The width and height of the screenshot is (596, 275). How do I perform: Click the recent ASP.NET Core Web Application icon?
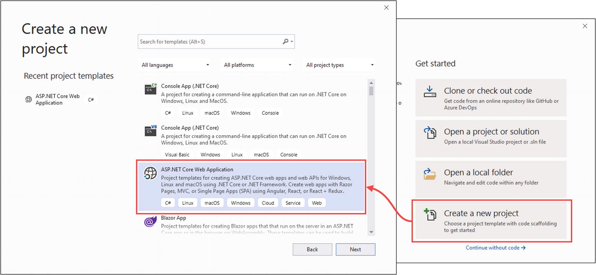29,99
